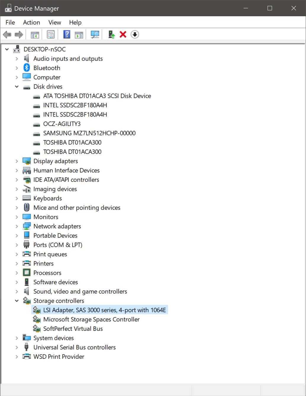Expand the Computer category
306x396 pixels.
click(x=17, y=77)
